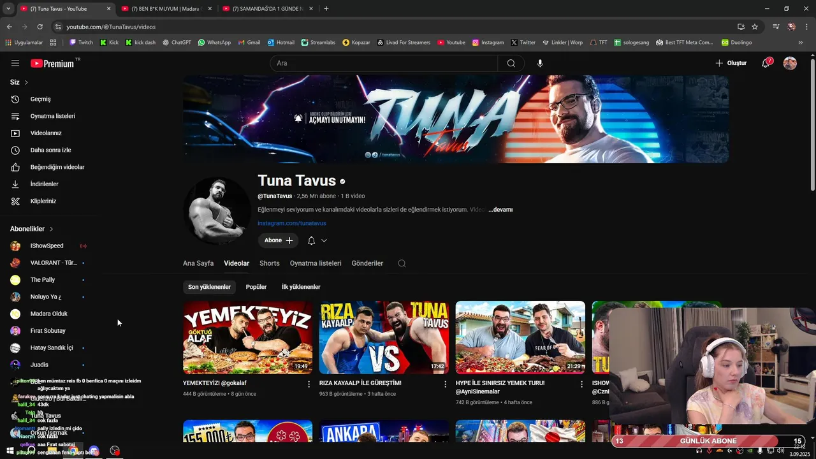Open OBS from the taskbar
The height and width of the screenshot is (459, 816).
115,451
